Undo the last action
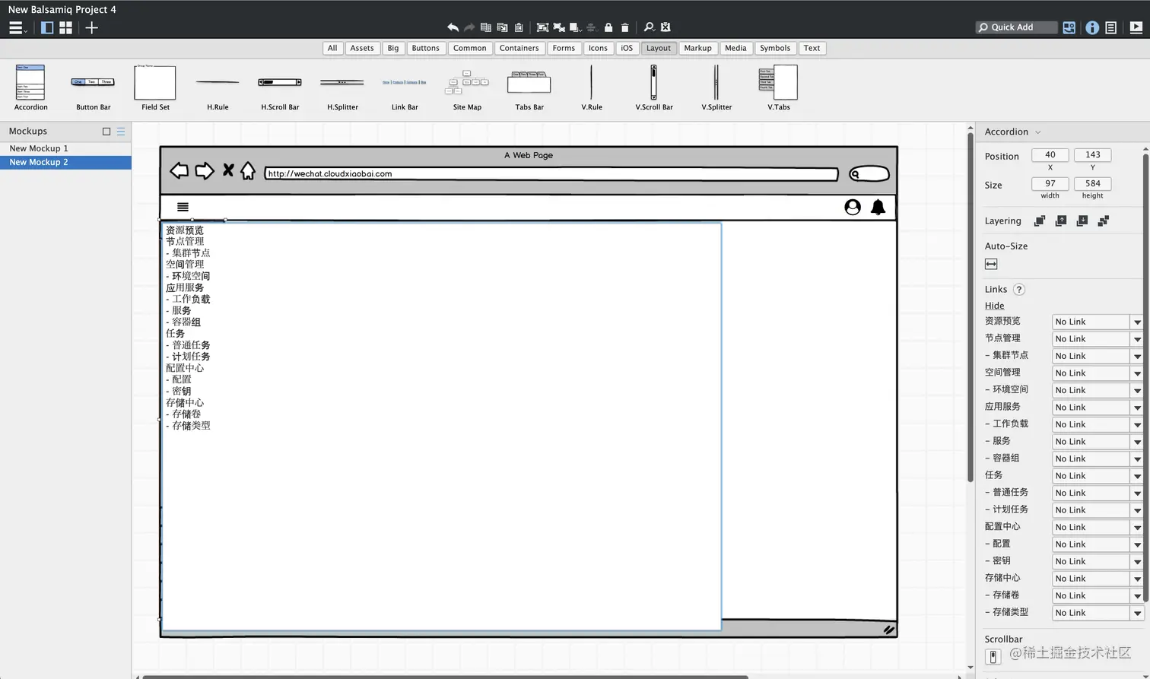The width and height of the screenshot is (1150, 679). click(x=453, y=27)
